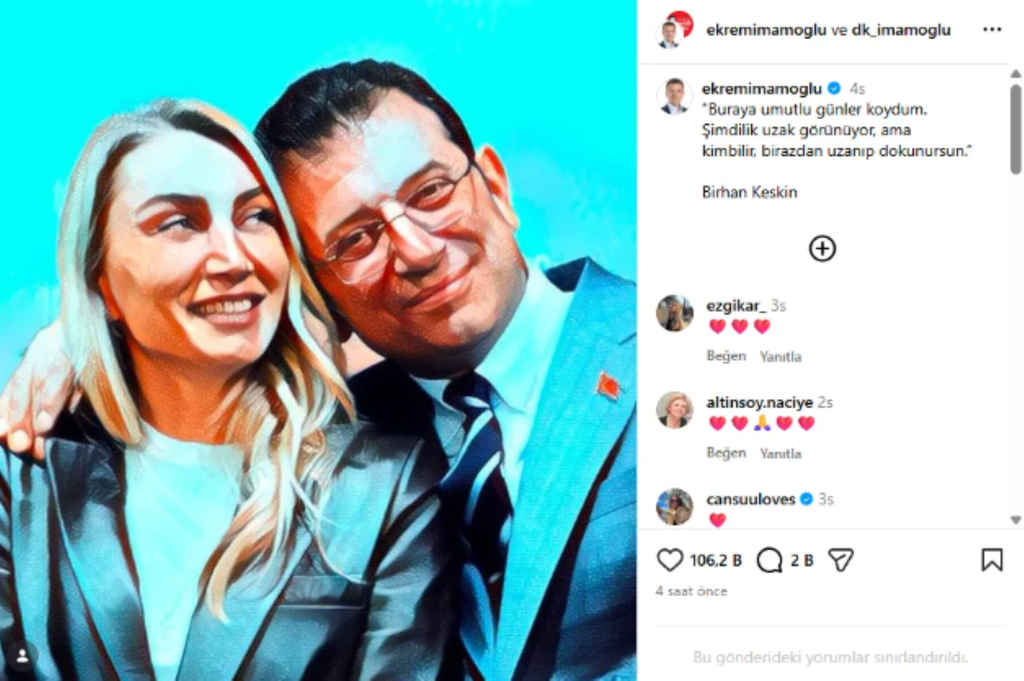
Task: Load more comments with the plus circle
Action: 822,249
